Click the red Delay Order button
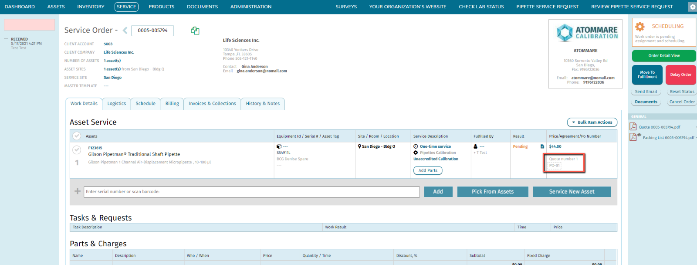Screen dimensions: 697x265 pyautogui.click(x=681, y=75)
